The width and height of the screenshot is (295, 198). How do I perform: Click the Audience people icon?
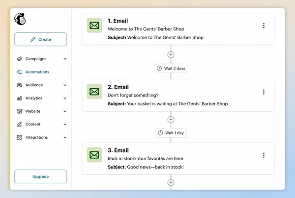[x=19, y=85]
